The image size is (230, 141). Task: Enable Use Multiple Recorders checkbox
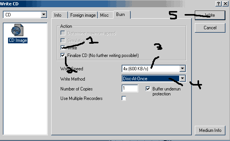click(124, 98)
